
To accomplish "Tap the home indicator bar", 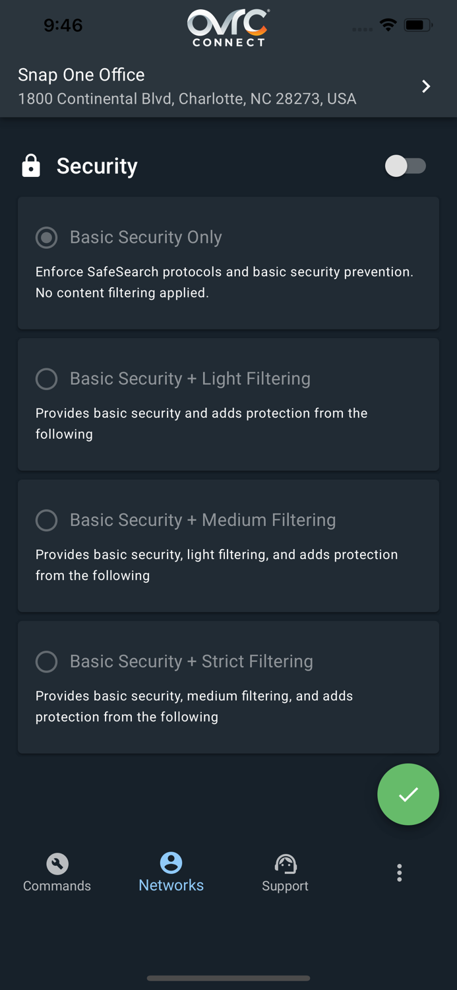I will [x=228, y=979].
